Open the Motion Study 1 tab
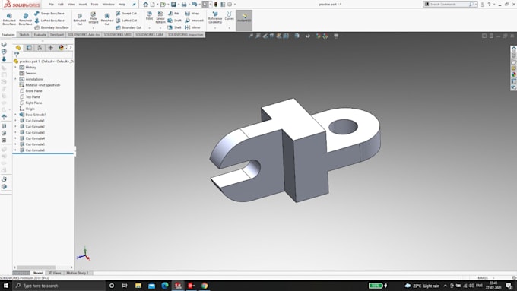 (78, 273)
